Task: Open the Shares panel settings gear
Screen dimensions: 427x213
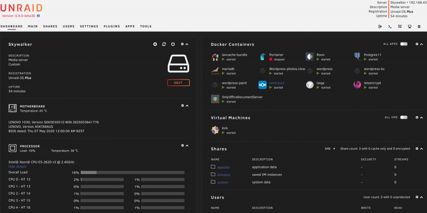Action: tap(417, 149)
